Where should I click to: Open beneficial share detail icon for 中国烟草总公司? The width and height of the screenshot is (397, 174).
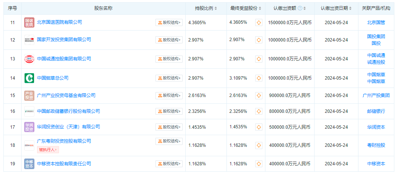click(259, 78)
